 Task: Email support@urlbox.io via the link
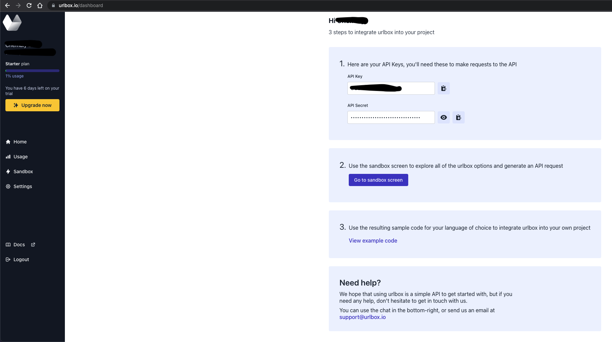[362, 317]
